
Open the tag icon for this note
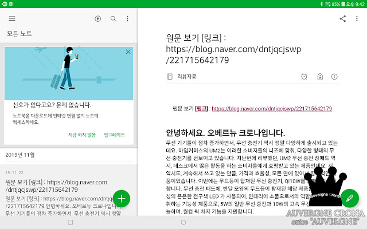coord(320,76)
